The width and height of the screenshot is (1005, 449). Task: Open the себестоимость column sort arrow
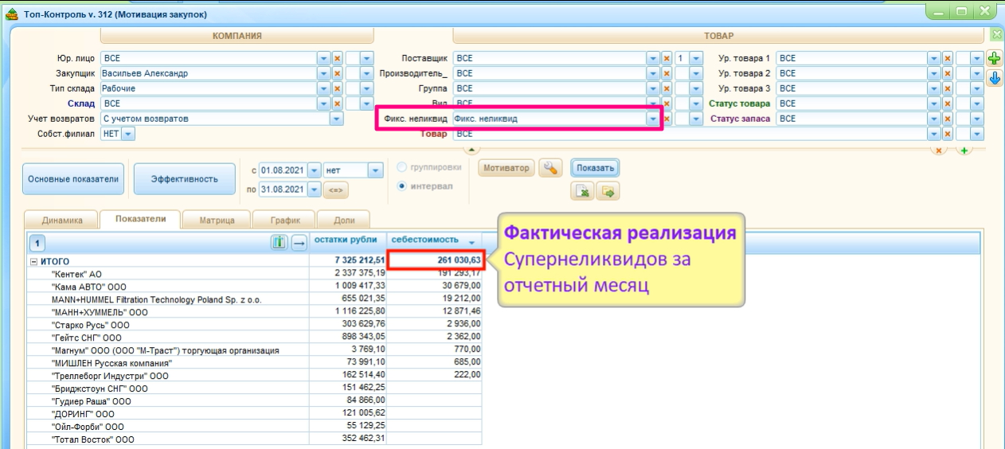[472, 242]
